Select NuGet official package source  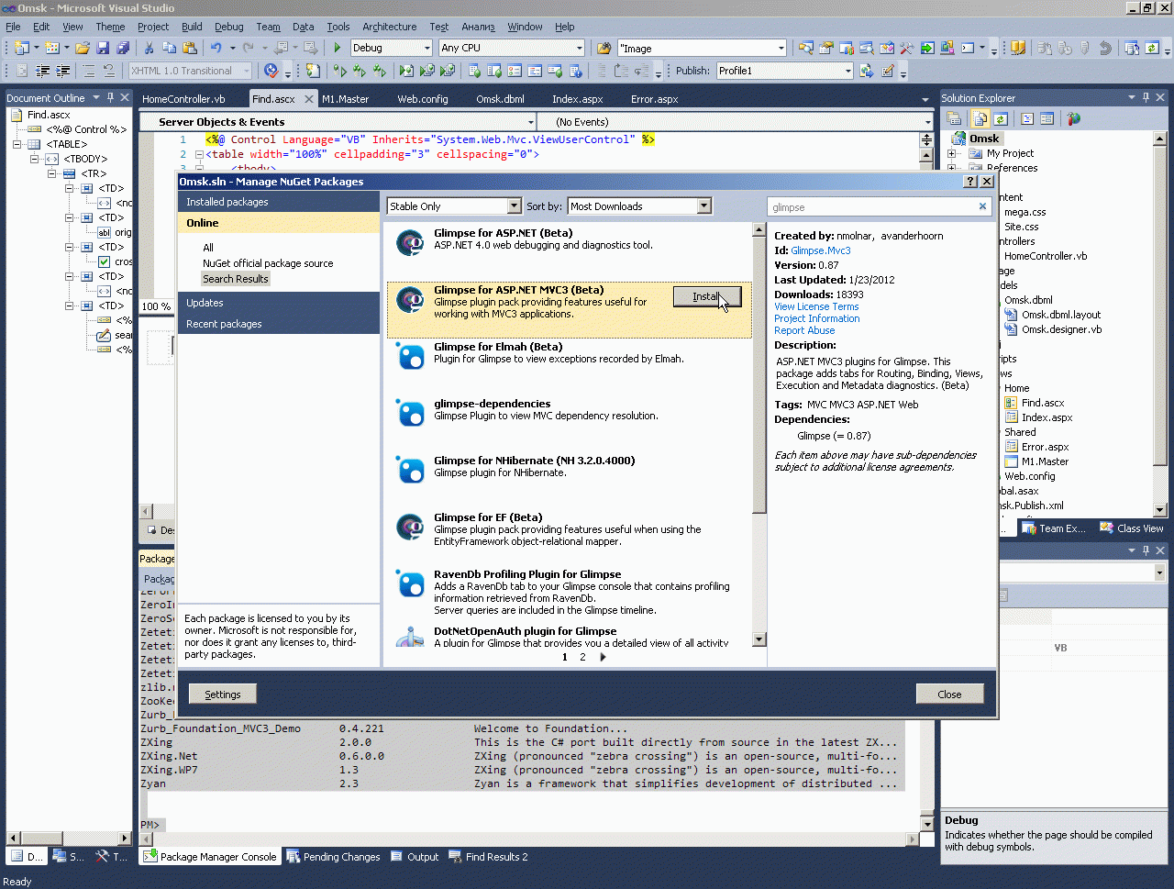[268, 263]
